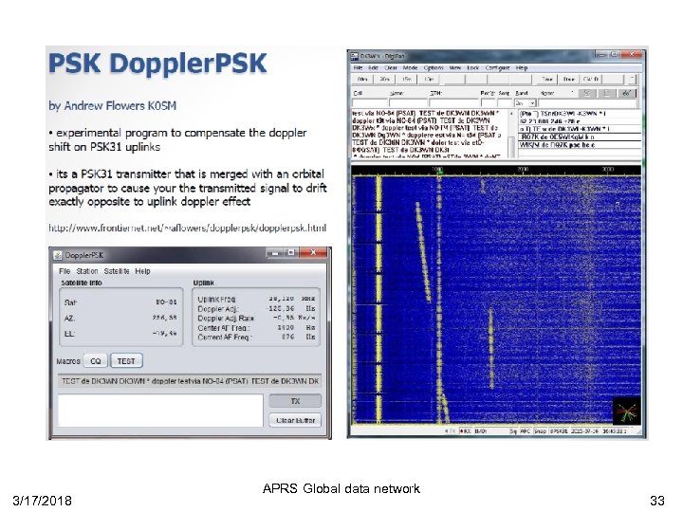Expand the Band dropdown in DigiPan
This screenshot has width=683, height=512.
(532, 103)
